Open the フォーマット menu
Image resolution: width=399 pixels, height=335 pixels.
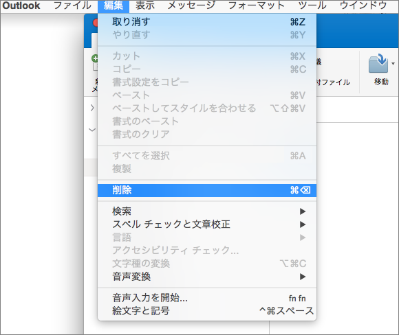[256, 5]
